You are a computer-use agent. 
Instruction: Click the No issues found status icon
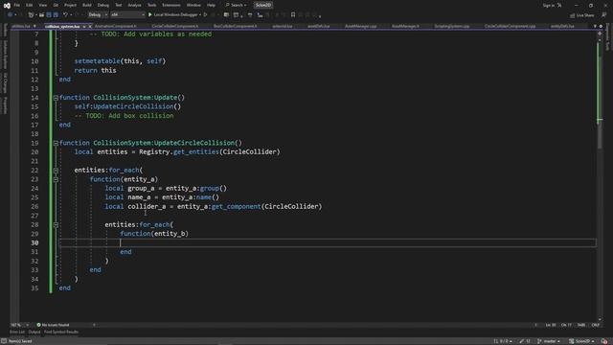point(38,325)
